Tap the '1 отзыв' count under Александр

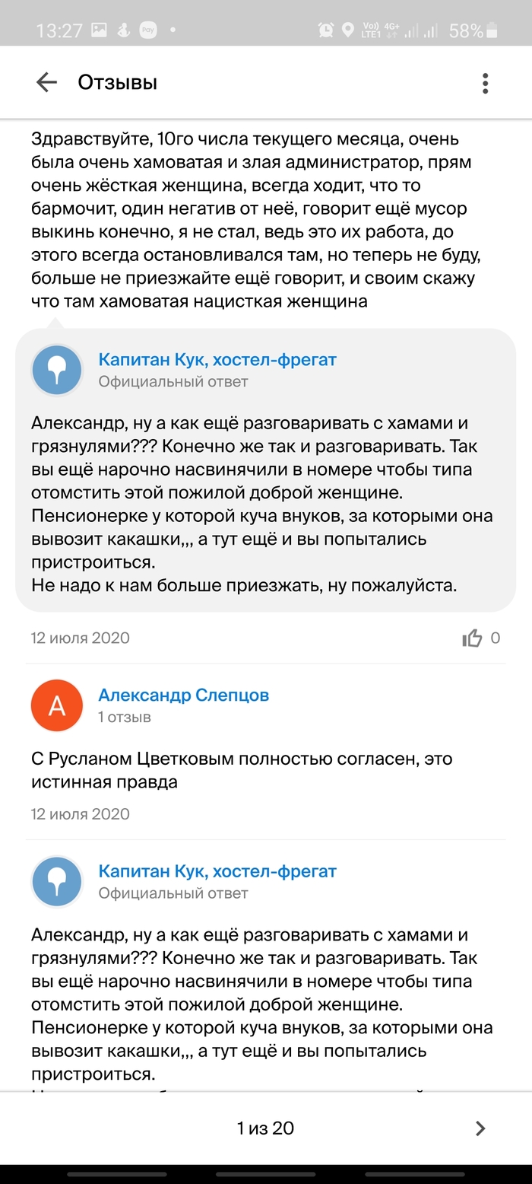click(125, 717)
